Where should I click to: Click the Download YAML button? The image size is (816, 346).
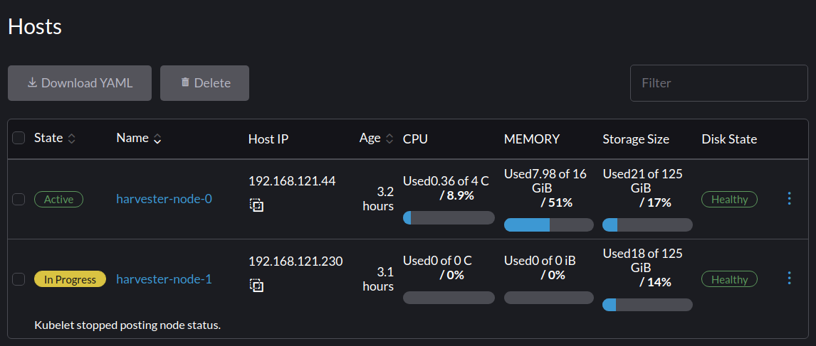pos(80,83)
